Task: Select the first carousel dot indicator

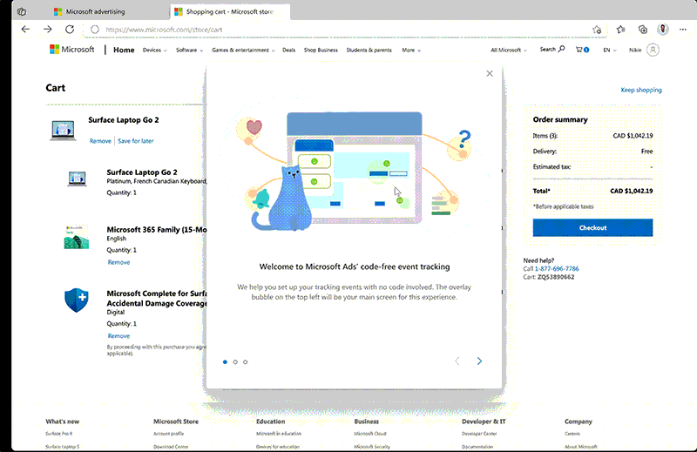Action: coord(225,361)
